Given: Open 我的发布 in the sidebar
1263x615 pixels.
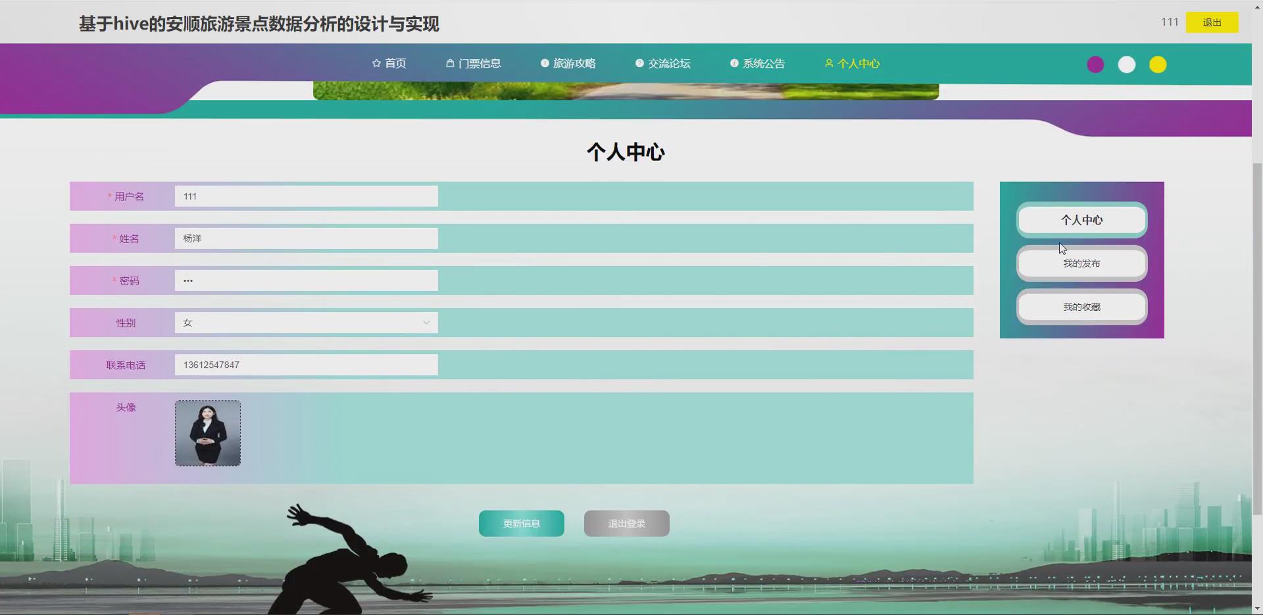Looking at the screenshot, I should pos(1081,263).
